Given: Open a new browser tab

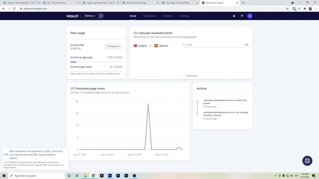Looking at the screenshot, I should point(243,3).
